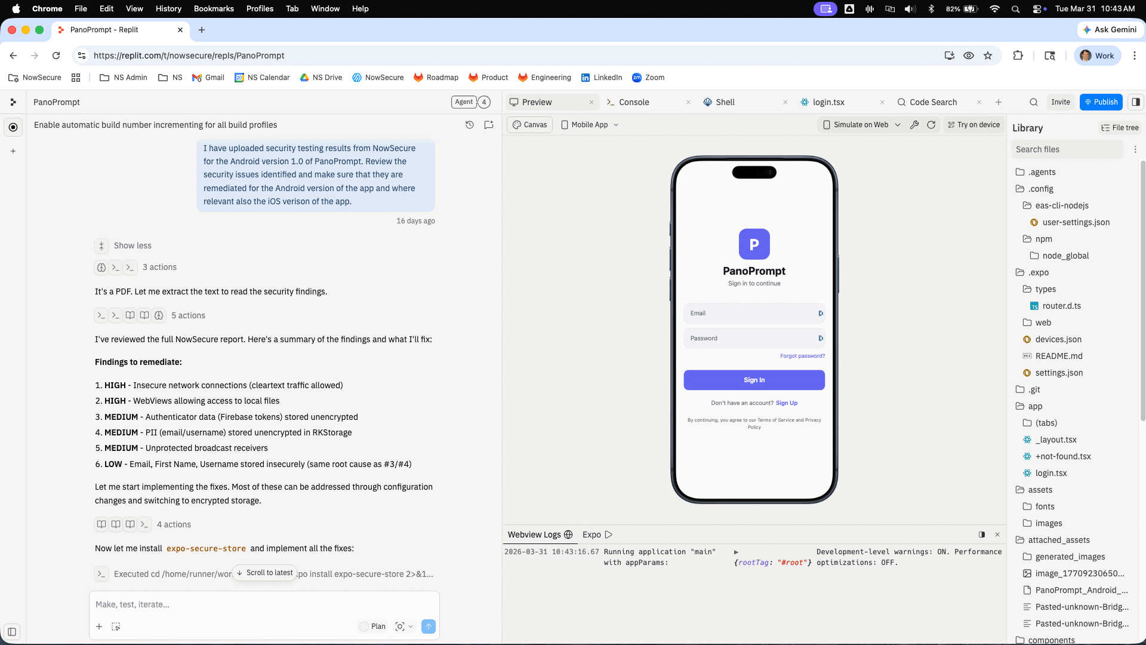Click the Email field in preview
Viewport: 1146px width, 645px height.
tap(754, 313)
